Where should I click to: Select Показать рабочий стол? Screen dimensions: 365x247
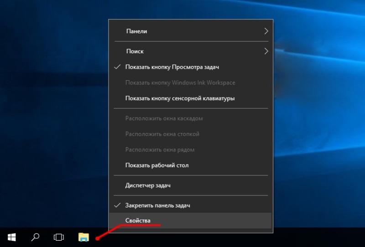pos(191,165)
